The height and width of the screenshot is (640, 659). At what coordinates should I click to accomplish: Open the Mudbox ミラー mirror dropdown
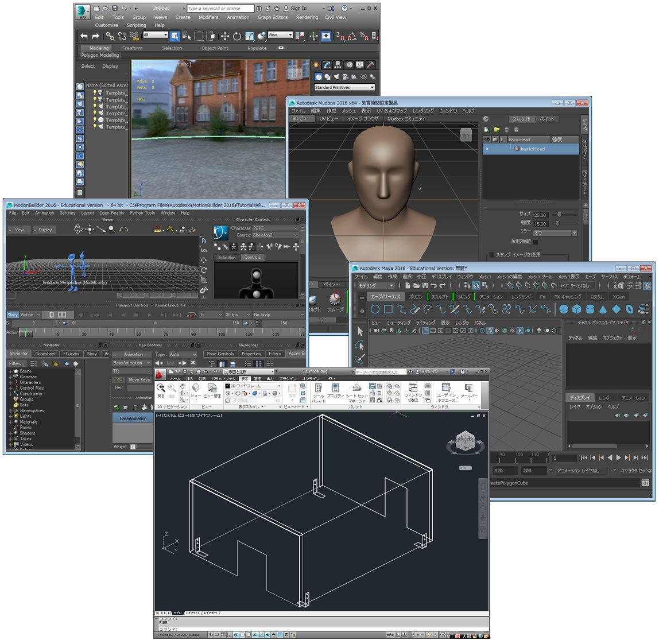[x=556, y=233]
